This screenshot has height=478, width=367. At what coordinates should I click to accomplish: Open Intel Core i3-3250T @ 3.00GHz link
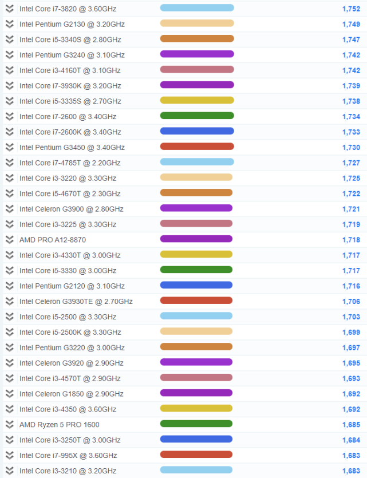coord(70,440)
